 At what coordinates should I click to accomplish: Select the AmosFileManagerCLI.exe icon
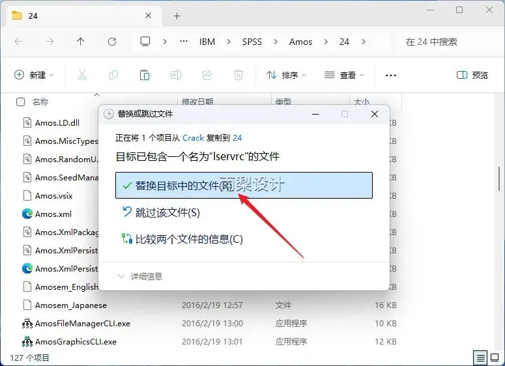(27, 323)
